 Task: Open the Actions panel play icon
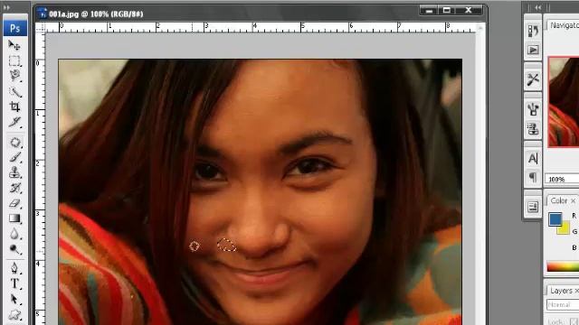pos(533,50)
